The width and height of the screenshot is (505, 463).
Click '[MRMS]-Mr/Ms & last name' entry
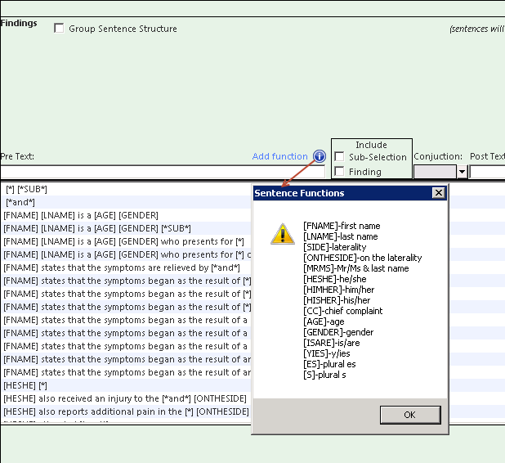click(356, 268)
